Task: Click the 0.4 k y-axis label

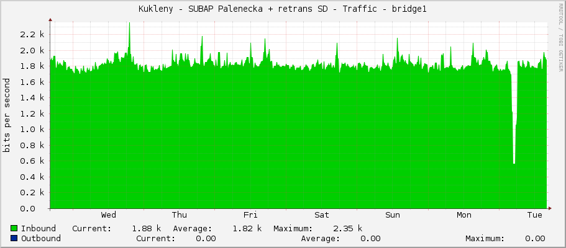Action: (33, 177)
